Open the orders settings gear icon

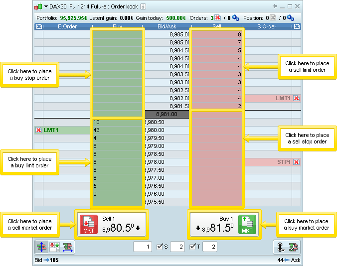pos(236,17)
